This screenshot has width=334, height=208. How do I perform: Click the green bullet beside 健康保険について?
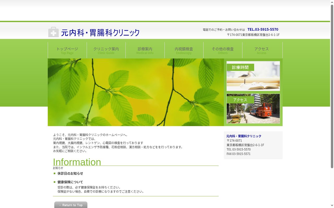pos(55,182)
